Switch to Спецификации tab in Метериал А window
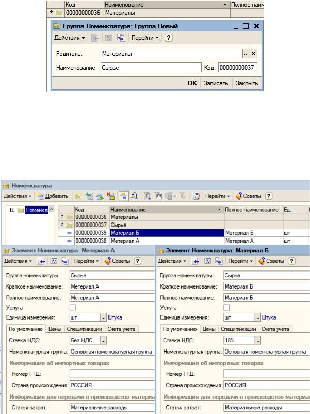The image size is (310, 414). point(84,329)
